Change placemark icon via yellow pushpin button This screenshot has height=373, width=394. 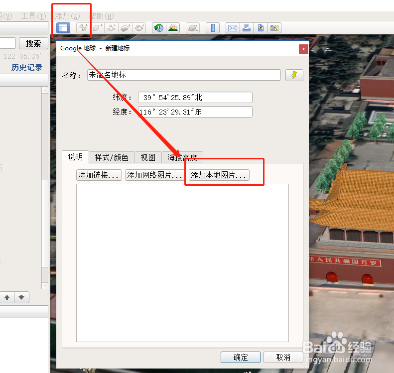pyautogui.click(x=294, y=75)
